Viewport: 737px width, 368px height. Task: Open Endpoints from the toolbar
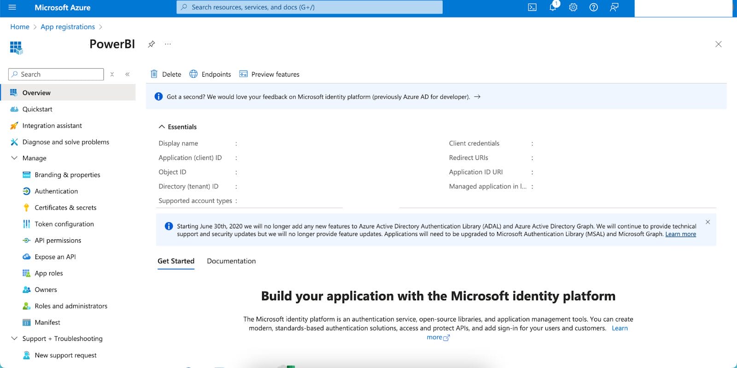pos(210,74)
